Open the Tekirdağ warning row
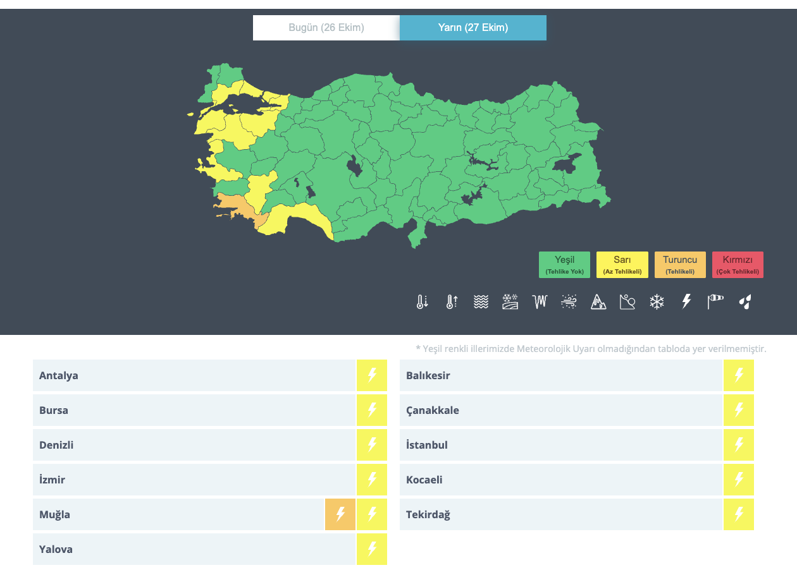This screenshot has width=797, height=570. (x=577, y=514)
